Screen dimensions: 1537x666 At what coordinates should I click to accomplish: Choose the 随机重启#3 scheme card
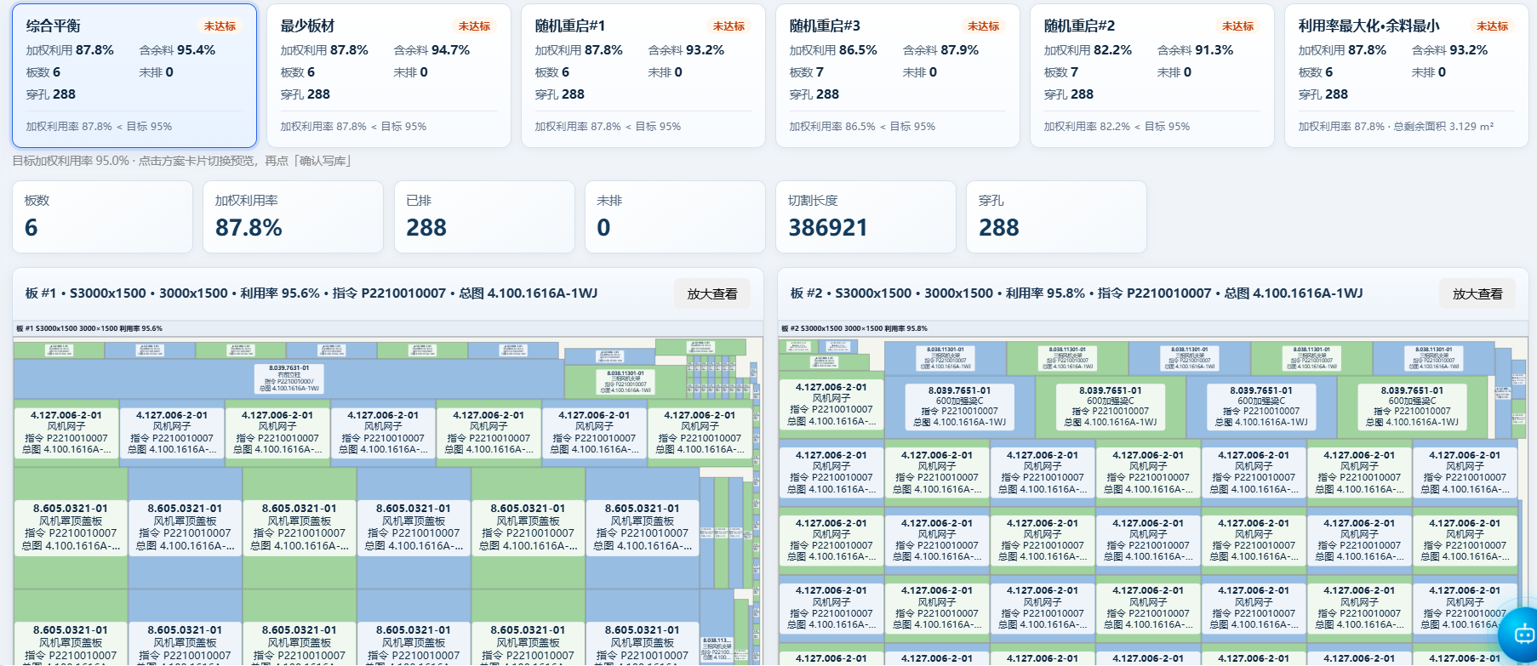(x=898, y=76)
